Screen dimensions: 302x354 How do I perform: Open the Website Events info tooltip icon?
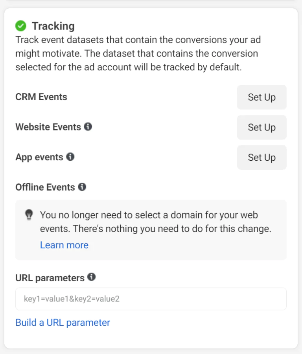click(88, 127)
